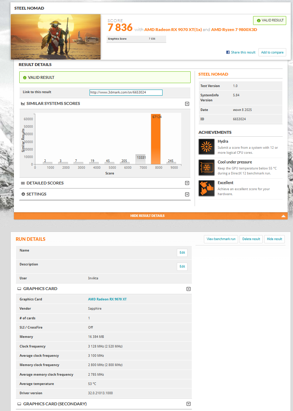Screen dimensions: 293x411
Task: Click the Graphics Score value 7 836
Action: pyautogui.click(x=152, y=39)
